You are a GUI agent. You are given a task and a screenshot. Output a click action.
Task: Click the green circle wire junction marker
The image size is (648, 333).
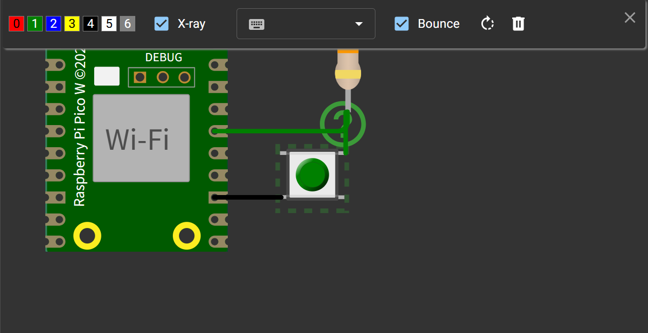pyautogui.click(x=343, y=124)
